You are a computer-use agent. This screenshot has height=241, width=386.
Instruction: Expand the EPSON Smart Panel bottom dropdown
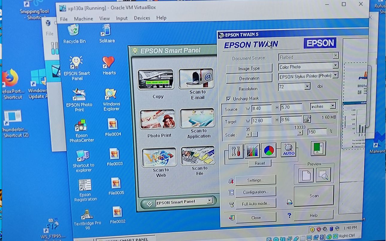tap(210, 200)
